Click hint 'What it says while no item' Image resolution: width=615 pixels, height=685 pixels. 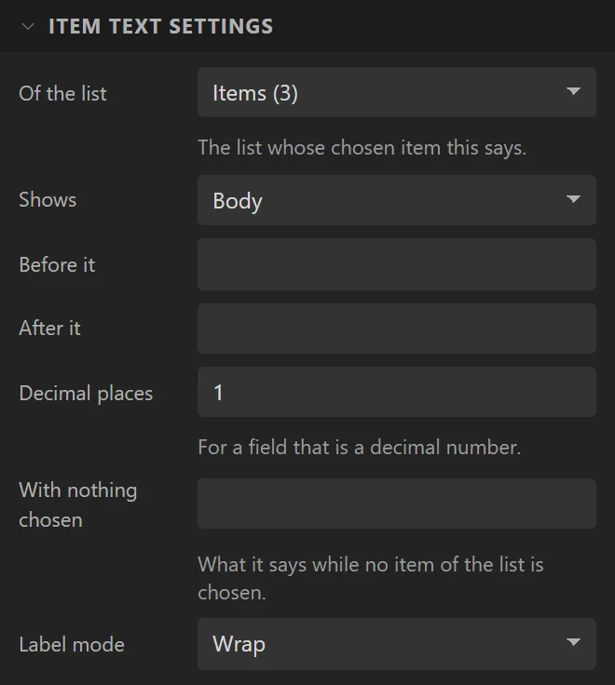[x=314, y=565]
